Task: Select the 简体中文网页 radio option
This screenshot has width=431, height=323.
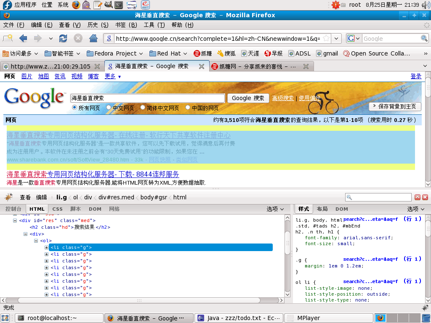Action: click(x=143, y=107)
